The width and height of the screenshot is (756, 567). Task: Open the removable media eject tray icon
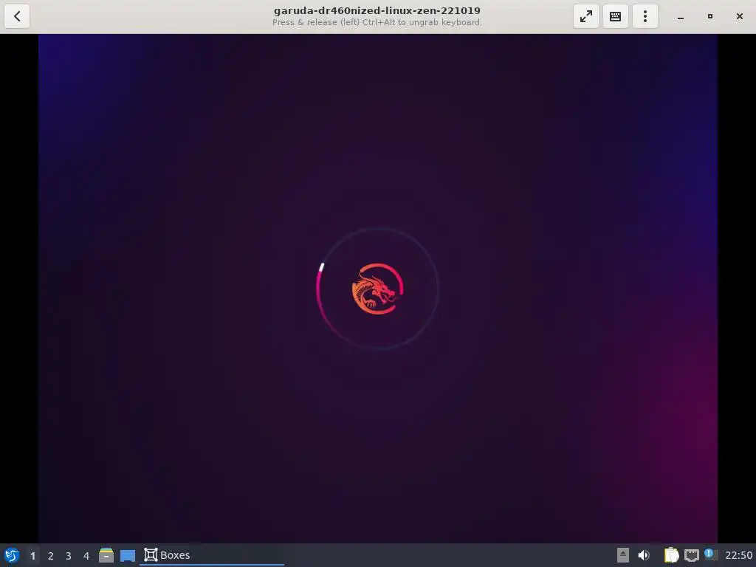pos(623,555)
